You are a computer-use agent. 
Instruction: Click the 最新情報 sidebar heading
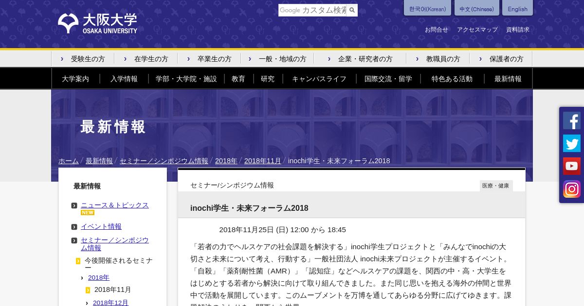tap(87, 186)
